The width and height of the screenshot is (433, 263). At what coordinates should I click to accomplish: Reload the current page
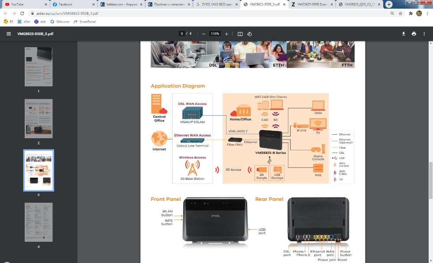tap(22, 13)
